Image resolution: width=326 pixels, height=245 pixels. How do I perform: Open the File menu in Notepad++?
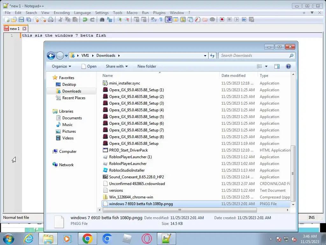point(8,13)
